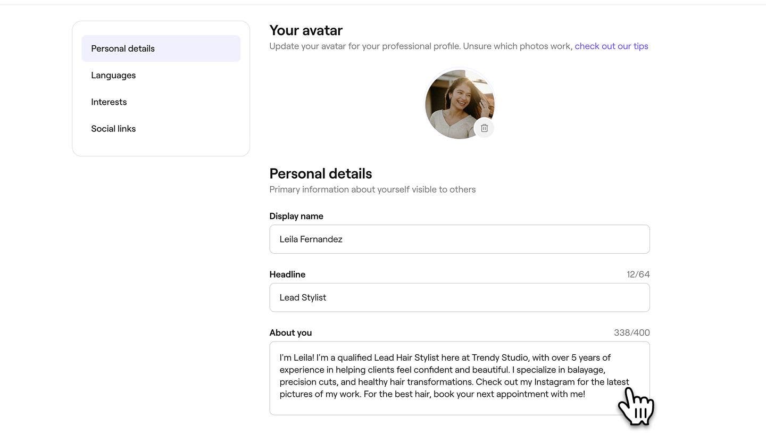Click the 'About you' field label
Viewport: 766px width, 433px height.
(x=290, y=332)
